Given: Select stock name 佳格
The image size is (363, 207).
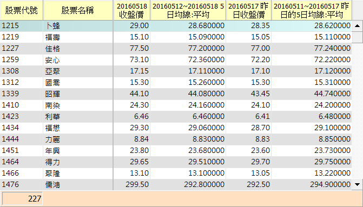Looking at the screenshot, I should coord(52,48).
